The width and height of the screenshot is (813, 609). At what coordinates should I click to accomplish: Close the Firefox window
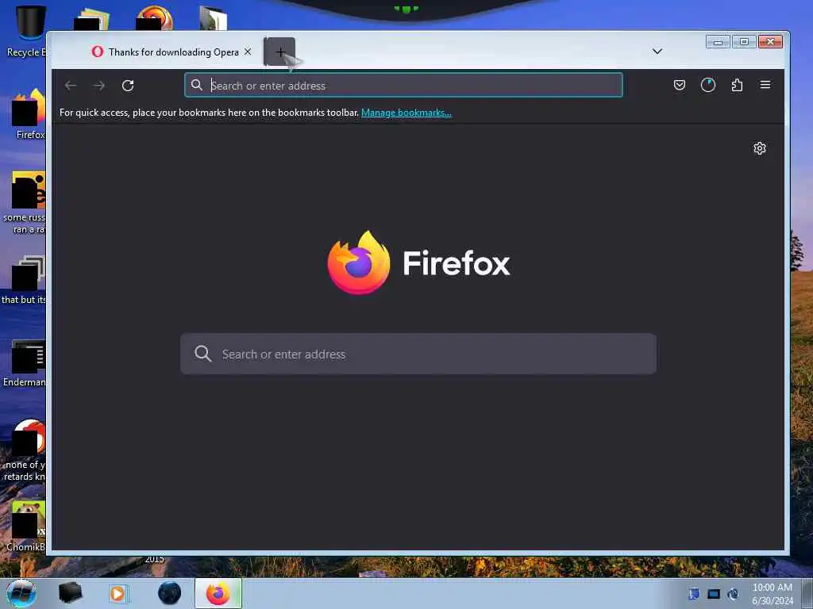770,42
